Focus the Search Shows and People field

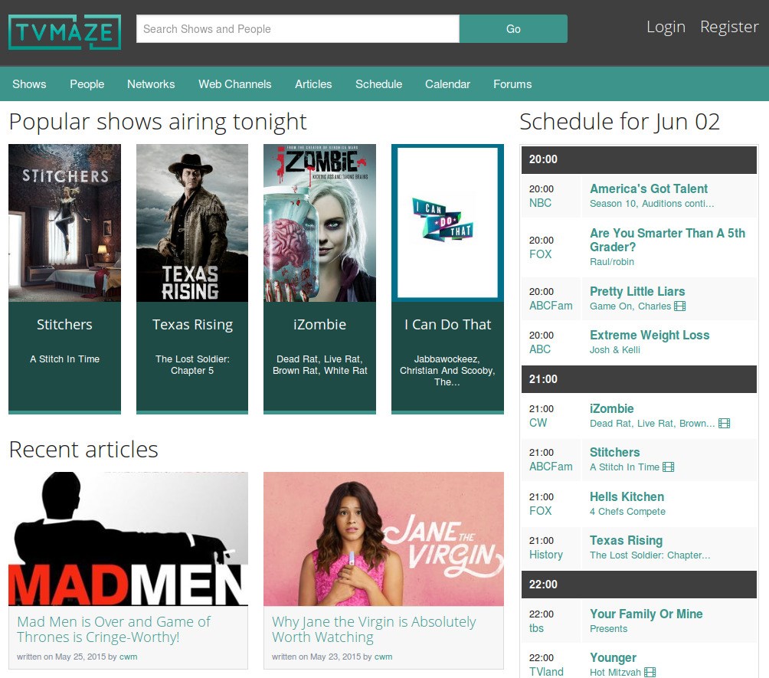tap(298, 29)
